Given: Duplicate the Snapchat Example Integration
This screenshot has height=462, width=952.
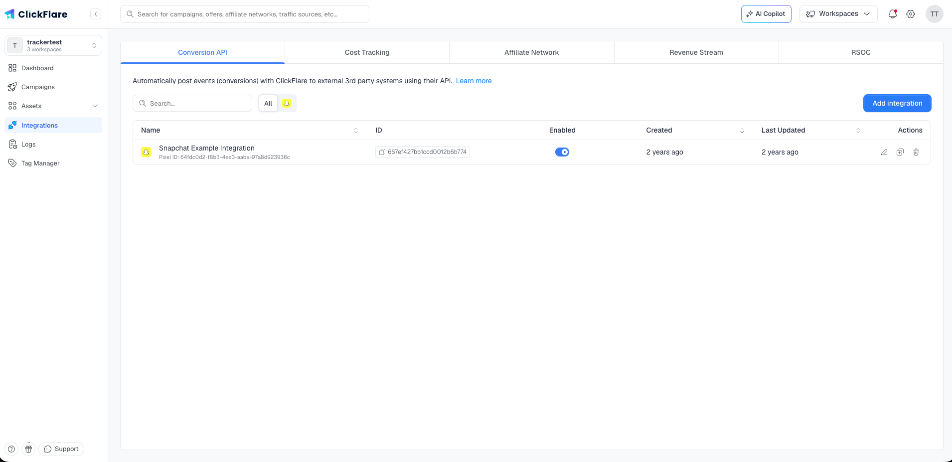Looking at the screenshot, I should 900,152.
